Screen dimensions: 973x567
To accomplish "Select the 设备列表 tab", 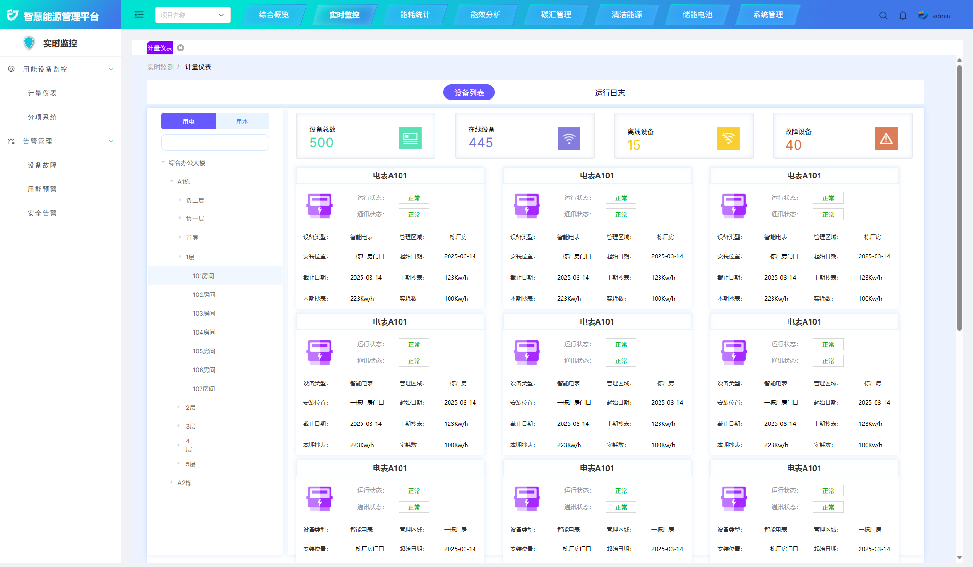I will [x=469, y=93].
